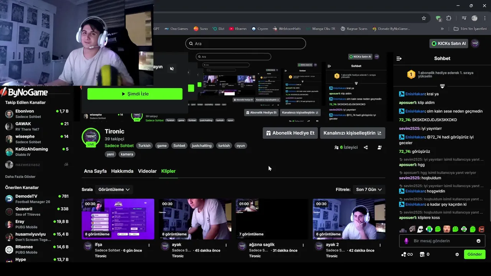Show hidden bookmarks with the » chevron

[442, 29]
